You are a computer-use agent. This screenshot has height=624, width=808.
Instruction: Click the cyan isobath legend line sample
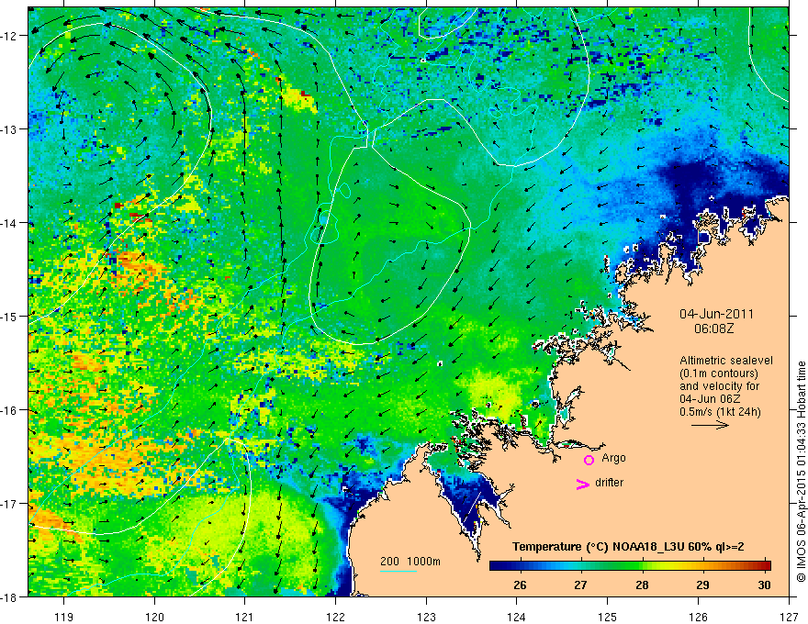coord(398,571)
